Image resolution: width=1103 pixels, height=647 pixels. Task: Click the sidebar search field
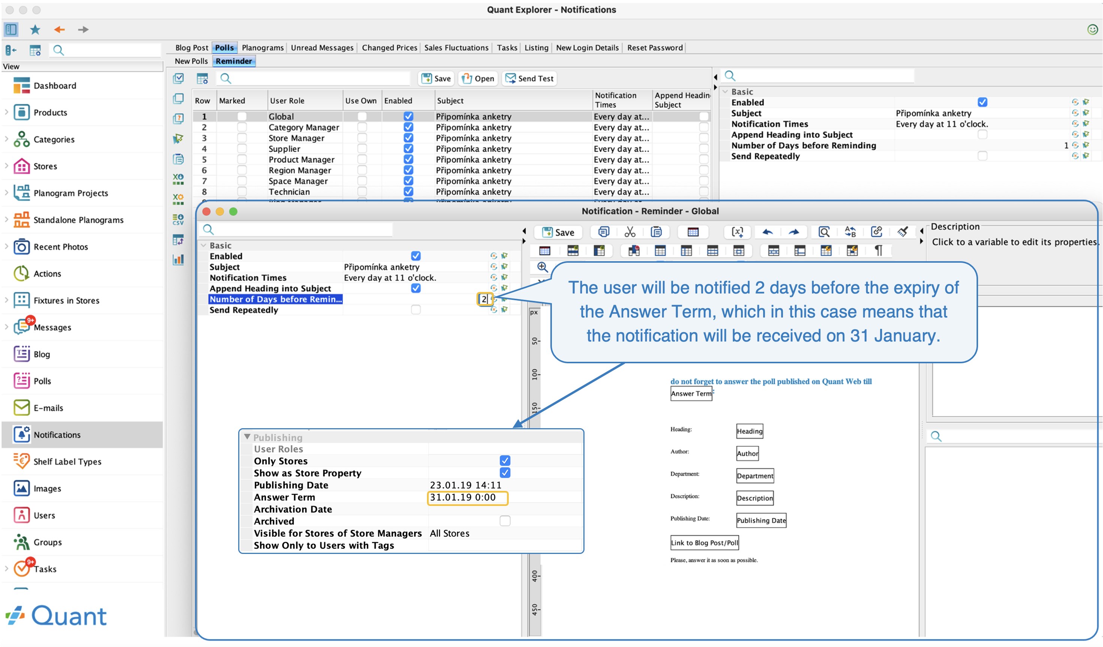point(105,50)
